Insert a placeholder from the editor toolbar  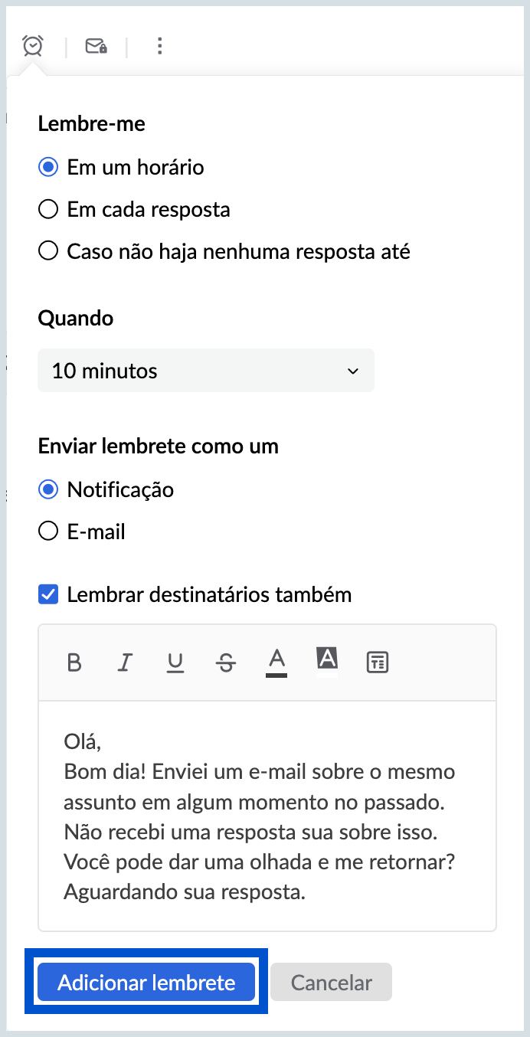(x=377, y=662)
